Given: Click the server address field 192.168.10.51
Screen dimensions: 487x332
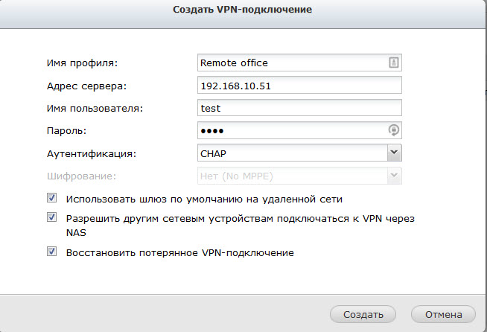Looking at the screenshot, I should [299, 86].
